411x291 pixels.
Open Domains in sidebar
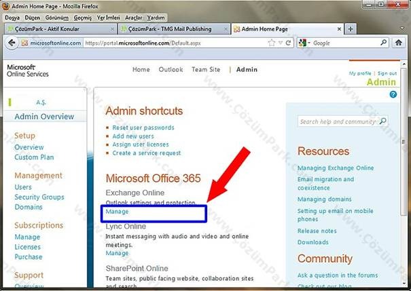[x=29, y=207]
